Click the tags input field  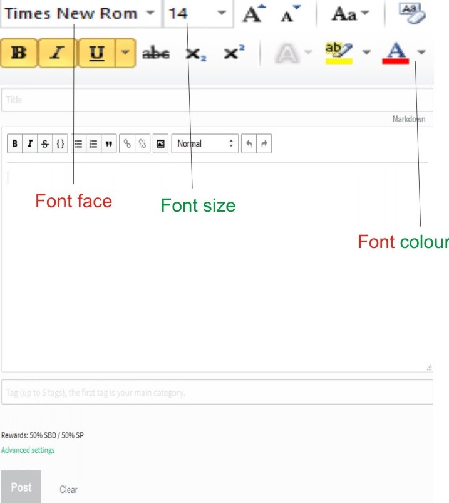point(217,392)
